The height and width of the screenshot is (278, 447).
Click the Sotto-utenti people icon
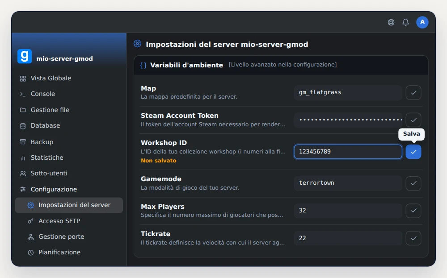click(23, 173)
